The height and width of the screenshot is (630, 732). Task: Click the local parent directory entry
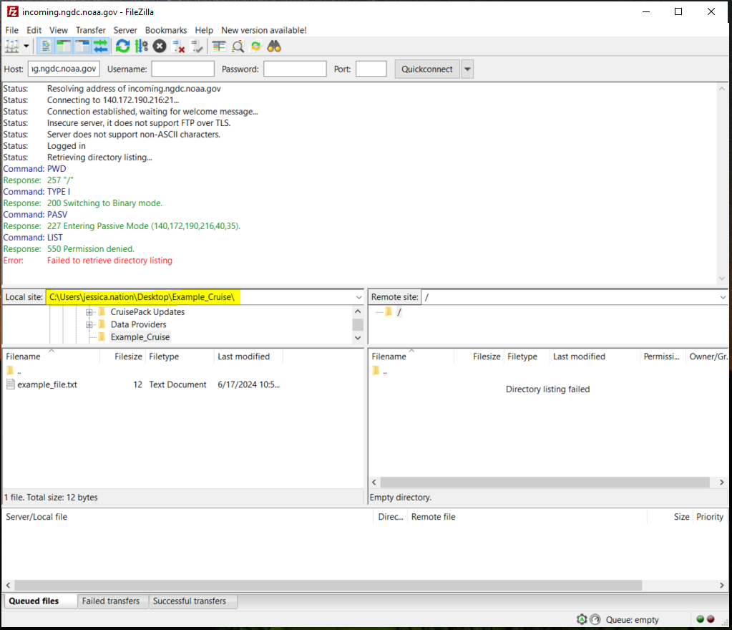(14, 371)
